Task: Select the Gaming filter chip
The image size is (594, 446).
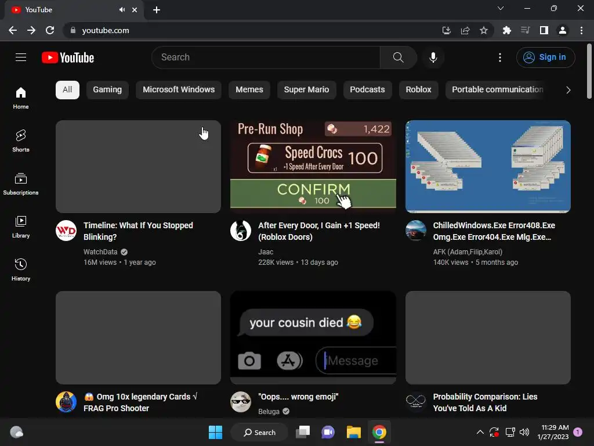Action: tap(107, 90)
